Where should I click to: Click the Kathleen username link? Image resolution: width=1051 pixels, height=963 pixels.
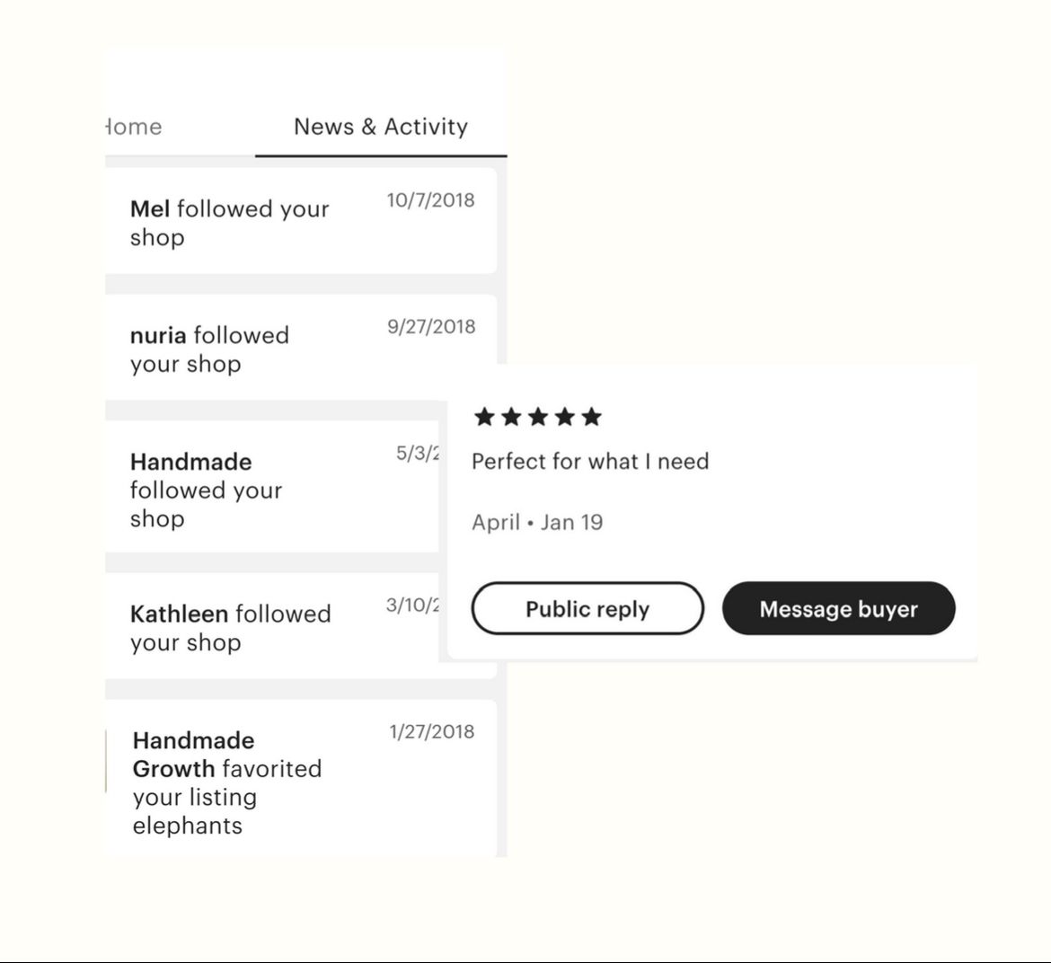pos(179,614)
